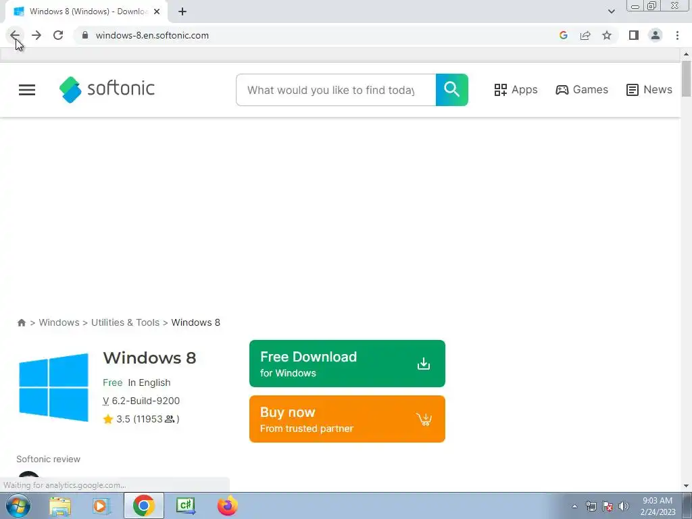Viewport: 692px width, 519px height.
Task: Open the Windows Start button
Action: point(18,505)
